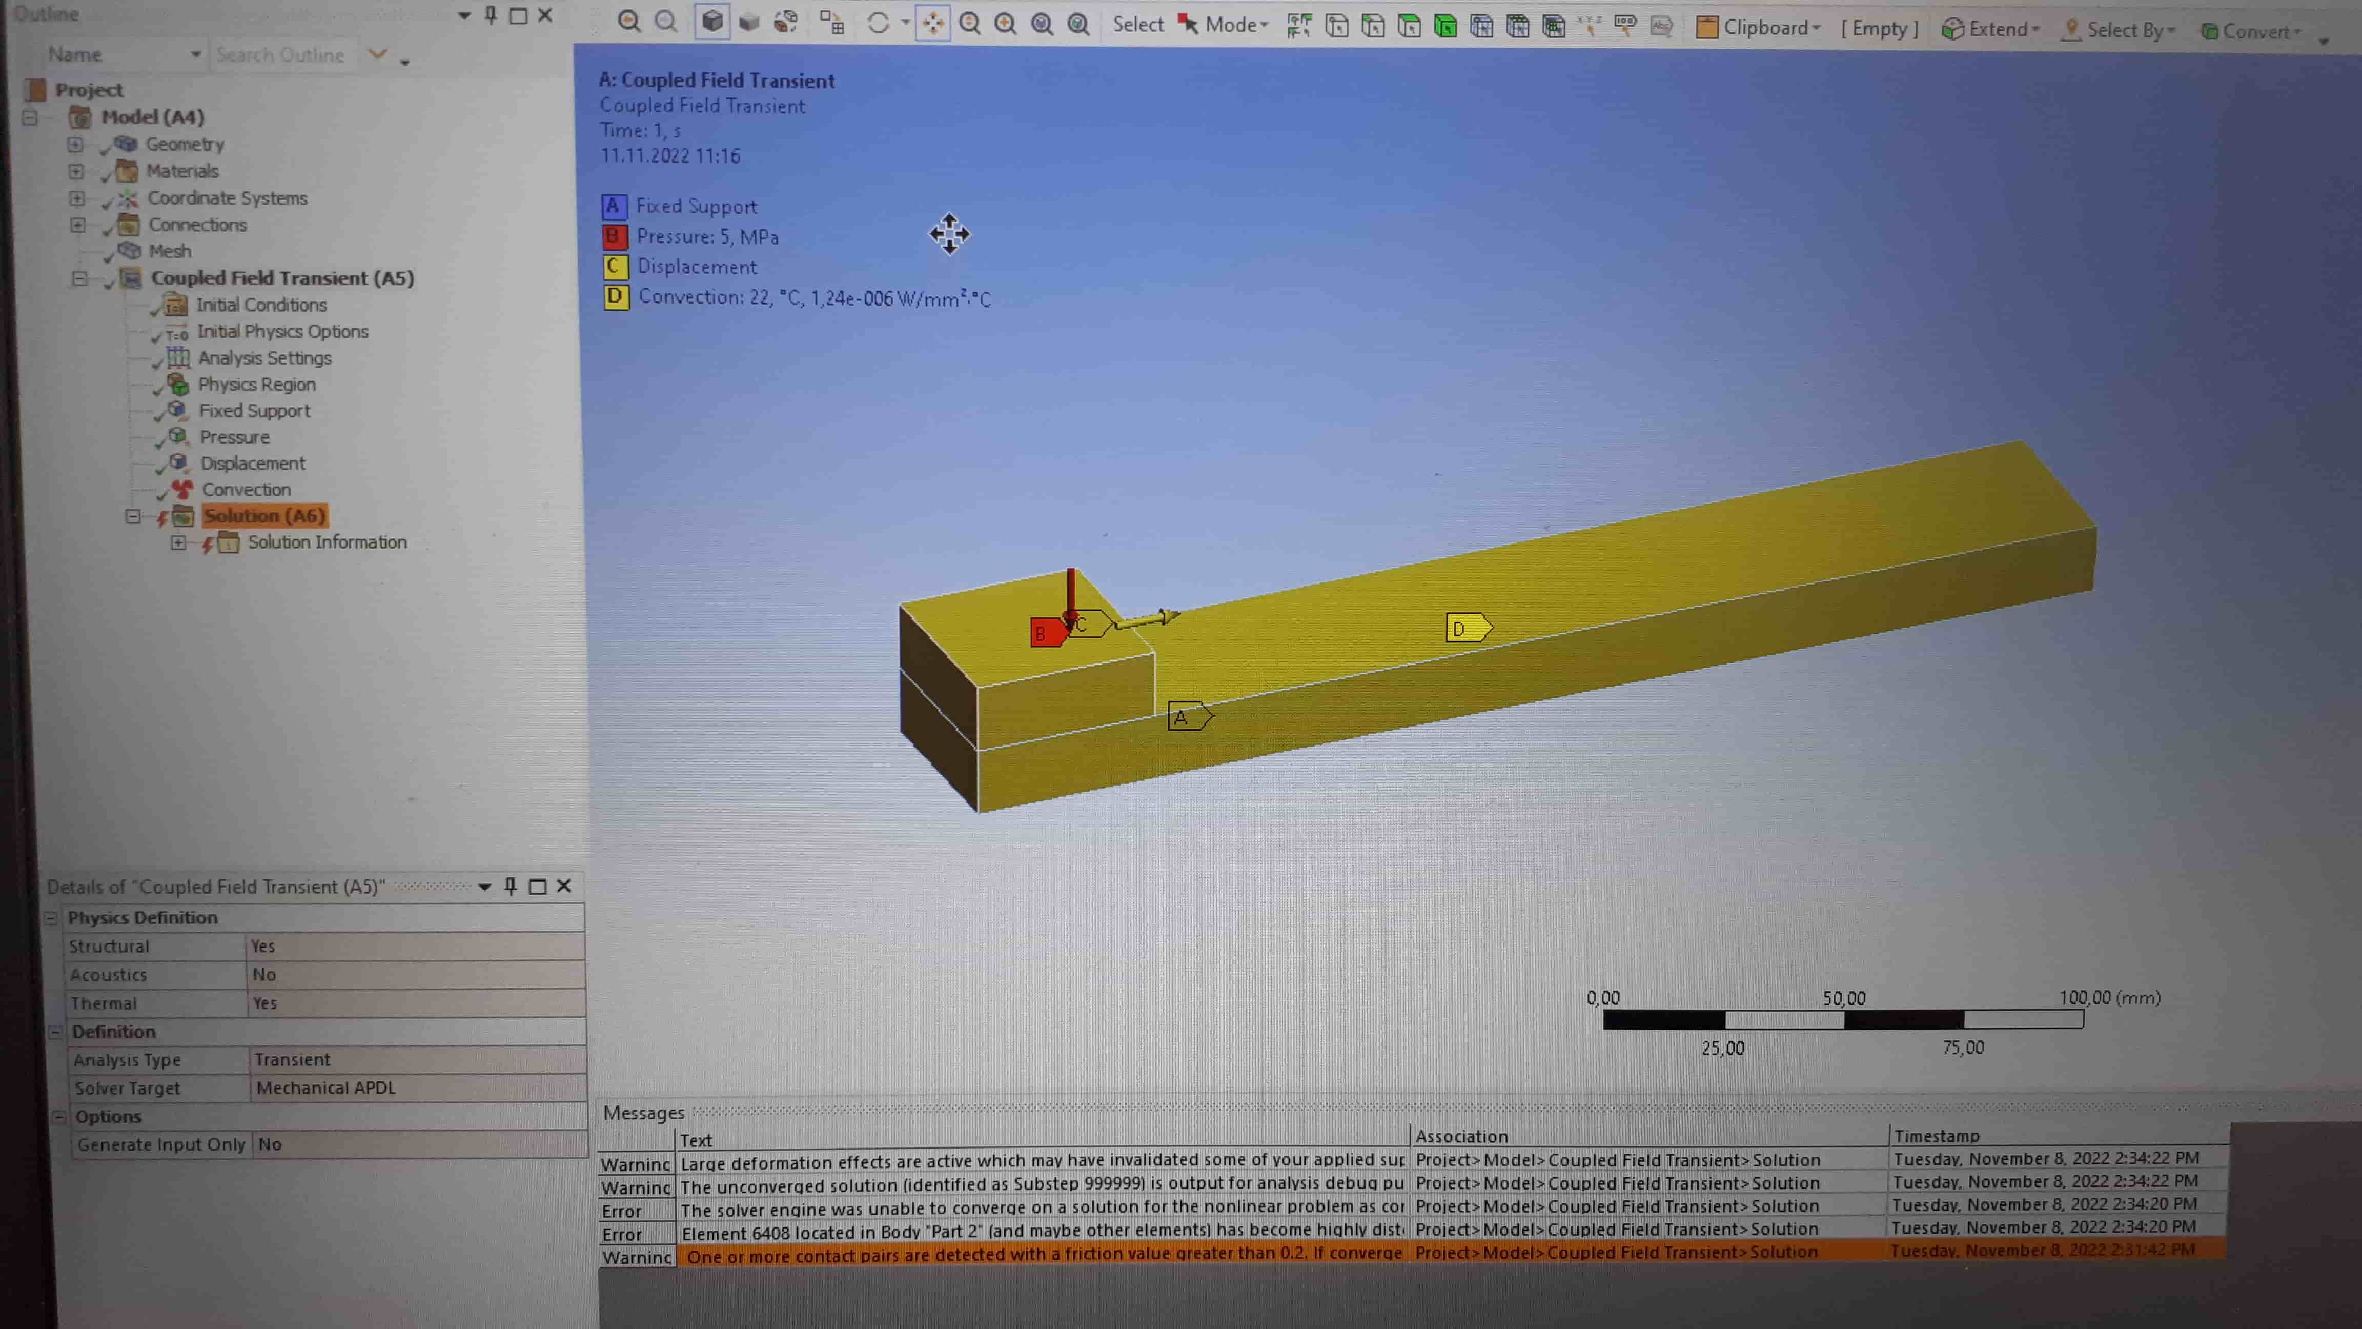Image resolution: width=2362 pixels, height=1329 pixels.
Task: Click the Previous View magnifier icon
Action: (629, 21)
